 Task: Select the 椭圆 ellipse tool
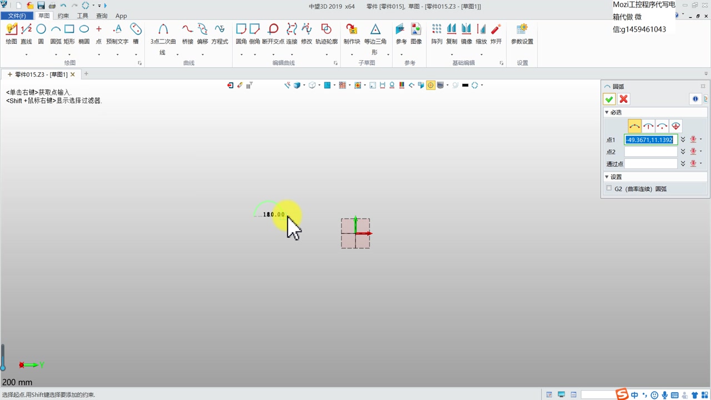point(84,34)
